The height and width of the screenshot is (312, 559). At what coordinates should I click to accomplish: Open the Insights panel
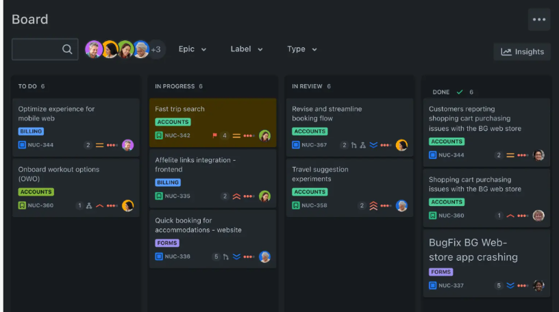tap(522, 51)
